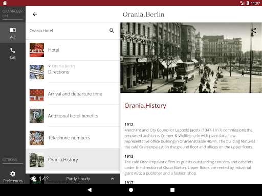Tap Additional hotel benefits thumbnail
Screen dimensions: 262x196
click(37, 116)
